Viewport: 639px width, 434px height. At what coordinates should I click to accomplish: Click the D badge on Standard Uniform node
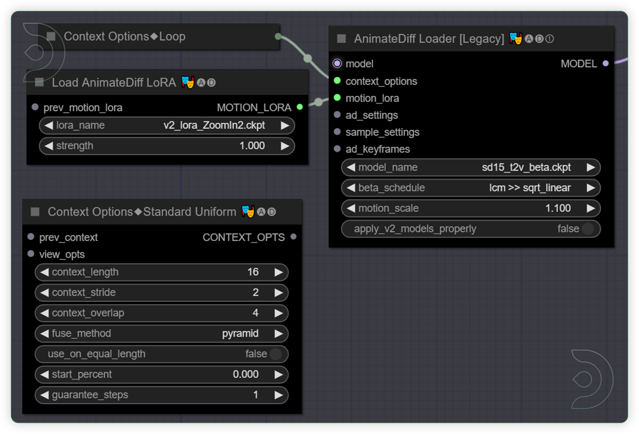[271, 212]
